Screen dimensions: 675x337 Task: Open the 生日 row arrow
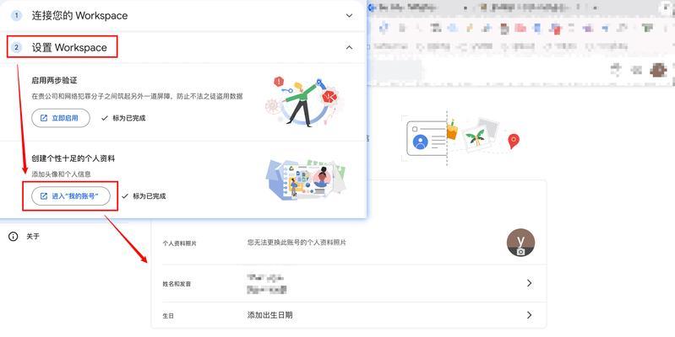(529, 315)
